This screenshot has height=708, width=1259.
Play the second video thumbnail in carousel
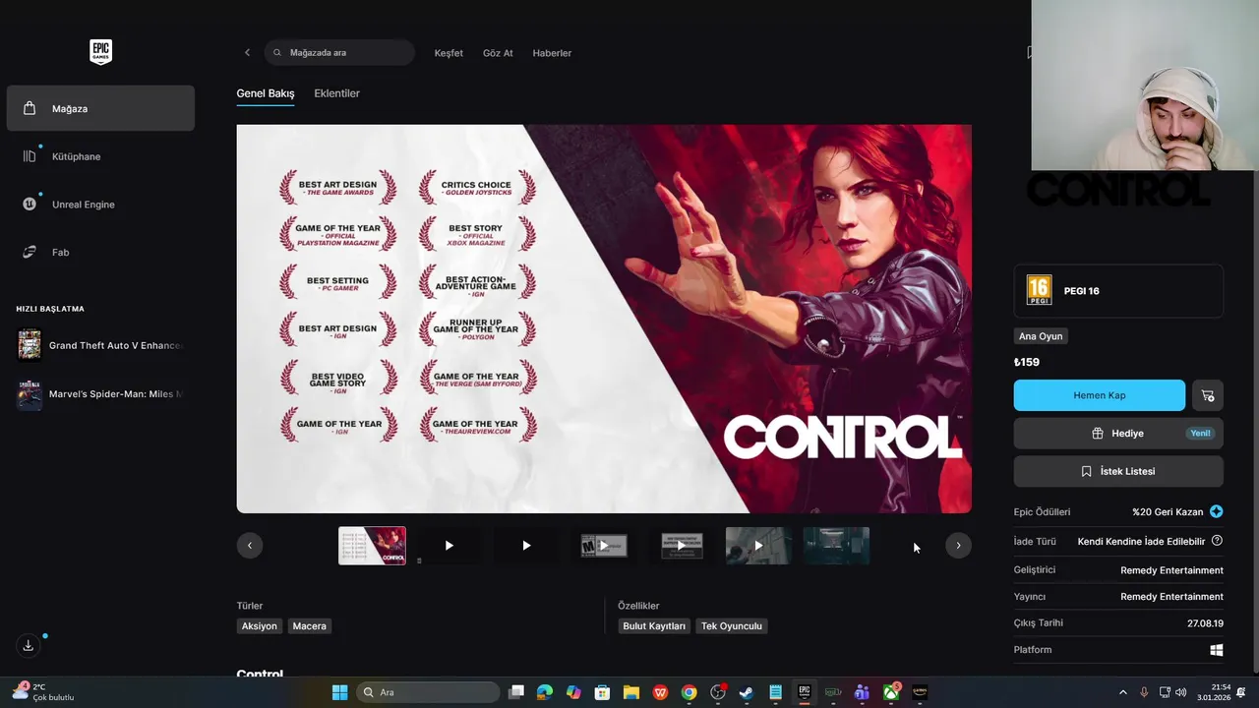[x=526, y=545]
